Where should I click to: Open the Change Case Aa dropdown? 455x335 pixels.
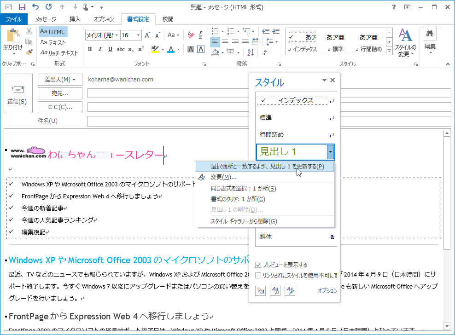174,35
